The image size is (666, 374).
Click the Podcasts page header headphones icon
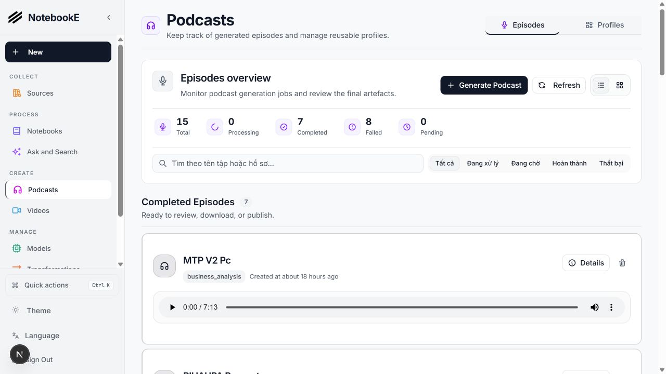151,25
